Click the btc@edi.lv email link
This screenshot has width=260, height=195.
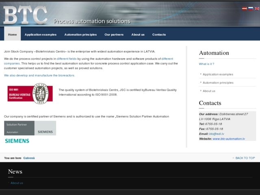pyautogui.click(x=217, y=134)
